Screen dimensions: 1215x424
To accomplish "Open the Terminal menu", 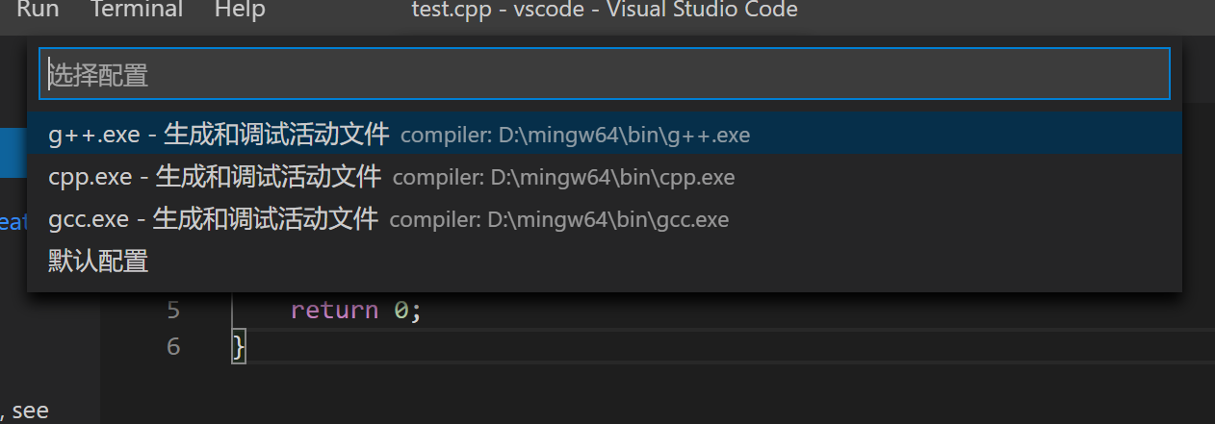I will coord(136,11).
